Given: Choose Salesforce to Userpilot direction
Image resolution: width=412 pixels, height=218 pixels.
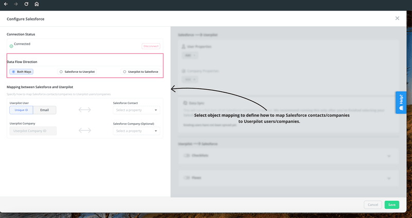Looking at the screenshot, I should pos(77,72).
